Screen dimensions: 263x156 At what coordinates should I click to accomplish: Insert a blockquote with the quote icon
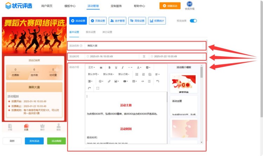tap(101, 67)
